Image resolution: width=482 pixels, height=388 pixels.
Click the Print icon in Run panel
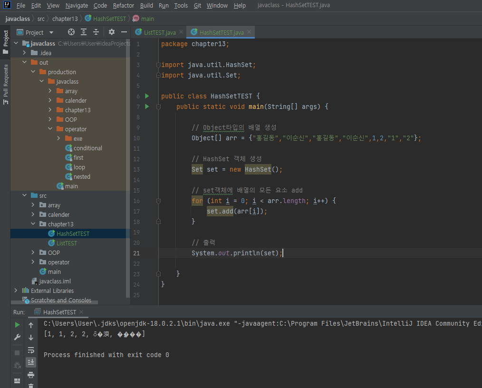point(31,375)
